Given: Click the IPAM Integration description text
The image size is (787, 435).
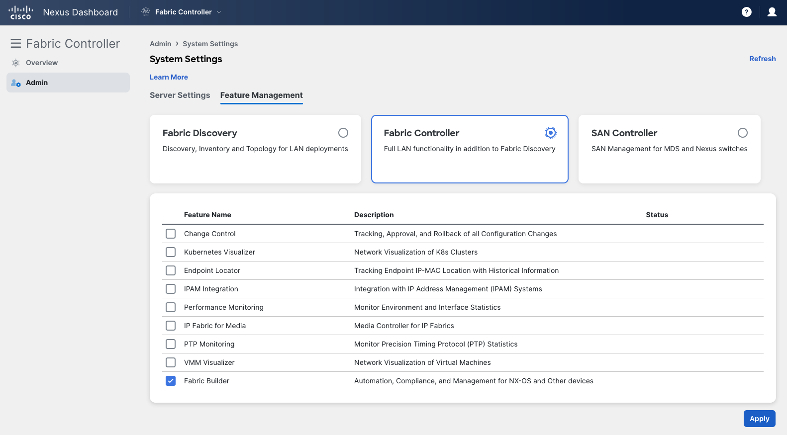Looking at the screenshot, I should tap(448, 289).
